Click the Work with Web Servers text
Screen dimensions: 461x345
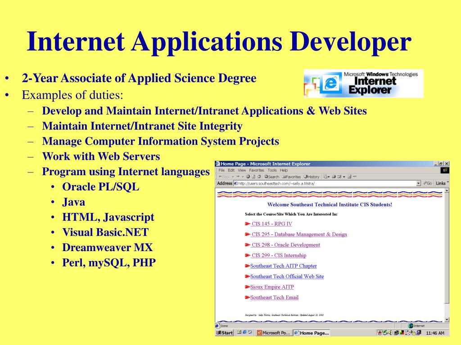[x=101, y=156]
